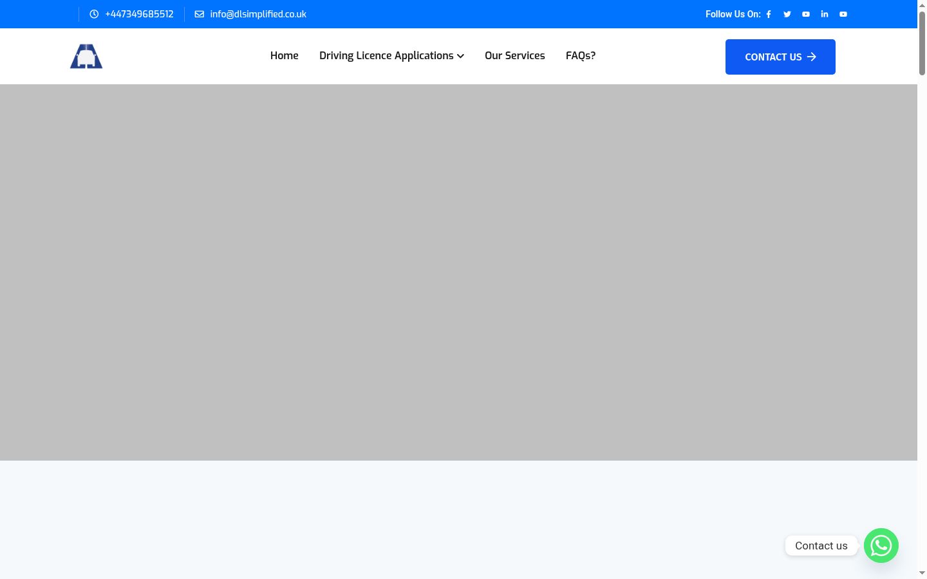The height and width of the screenshot is (579, 927).
Task: Click the green WhatsApp chat icon
Action: (x=881, y=546)
